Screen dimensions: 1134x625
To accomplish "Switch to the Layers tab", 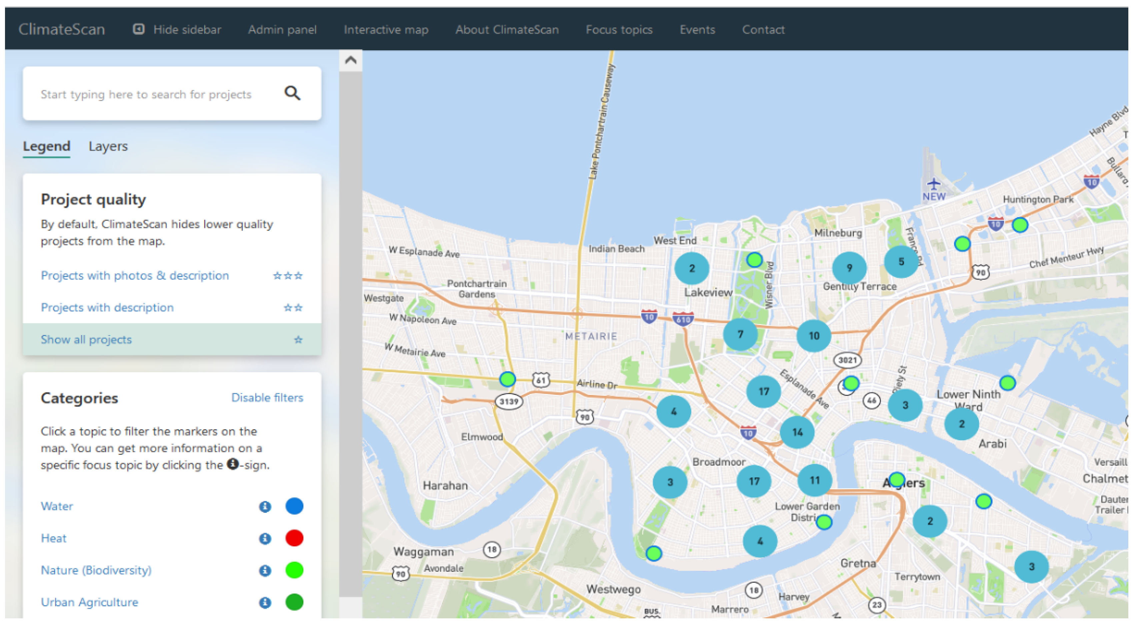I will [x=108, y=146].
